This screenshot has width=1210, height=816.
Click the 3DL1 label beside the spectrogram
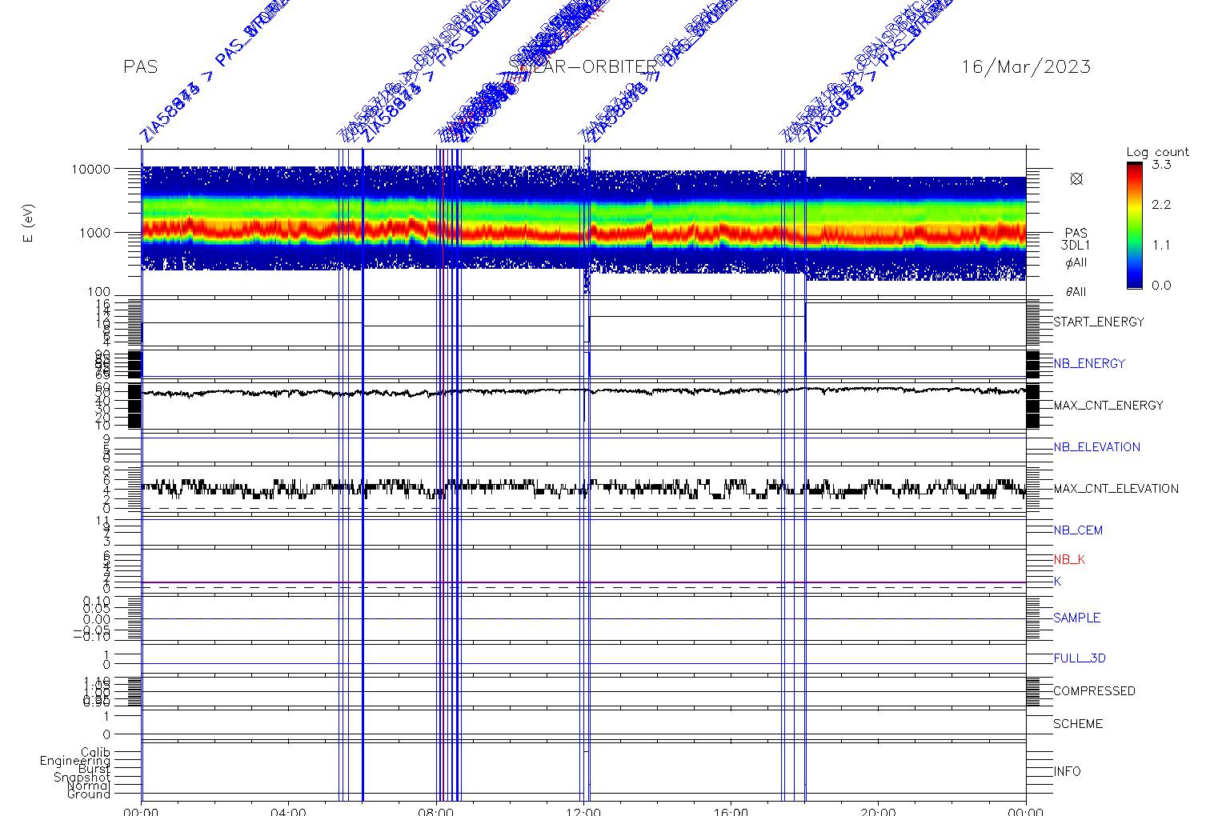tap(1076, 246)
